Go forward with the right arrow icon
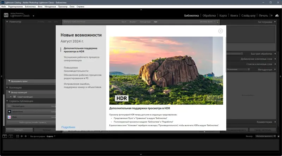This screenshot has height=156, width=282. (26, 136)
